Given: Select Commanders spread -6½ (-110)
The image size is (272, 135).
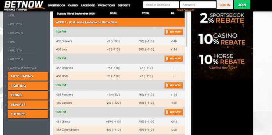Looking at the screenshot, I should pyautogui.click(x=114, y=130).
